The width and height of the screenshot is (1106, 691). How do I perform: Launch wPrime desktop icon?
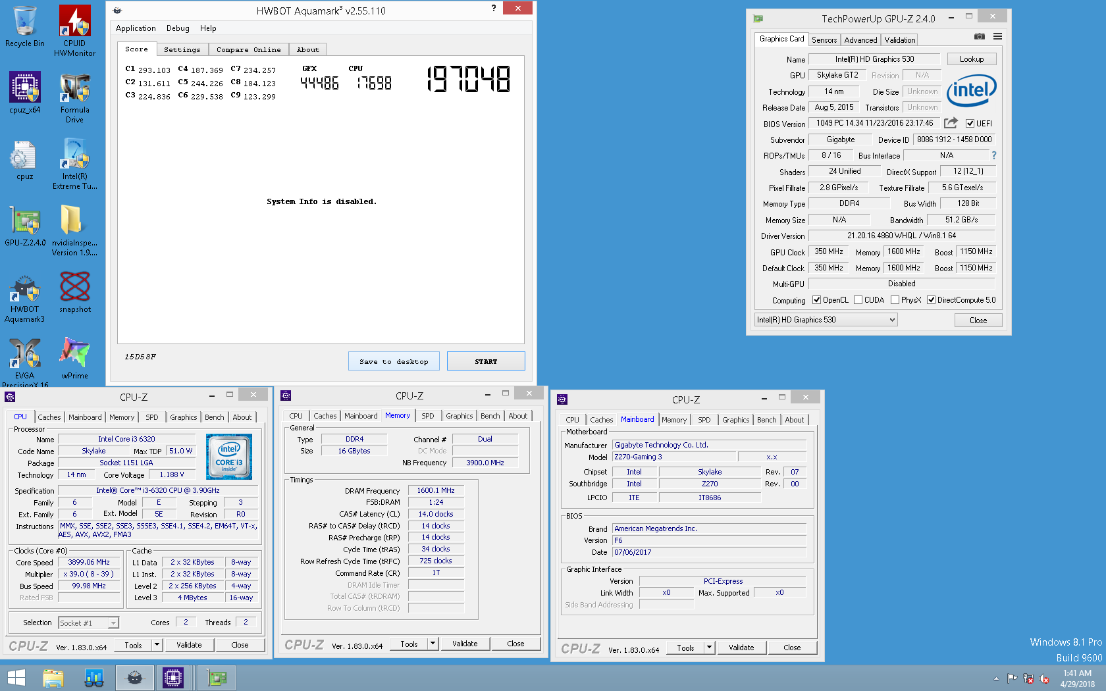click(74, 359)
